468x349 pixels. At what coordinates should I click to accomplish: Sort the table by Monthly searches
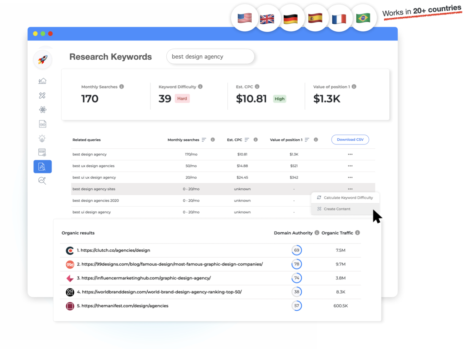(x=204, y=140)
